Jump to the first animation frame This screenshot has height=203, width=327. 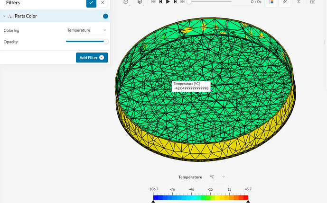click(153, 2)
